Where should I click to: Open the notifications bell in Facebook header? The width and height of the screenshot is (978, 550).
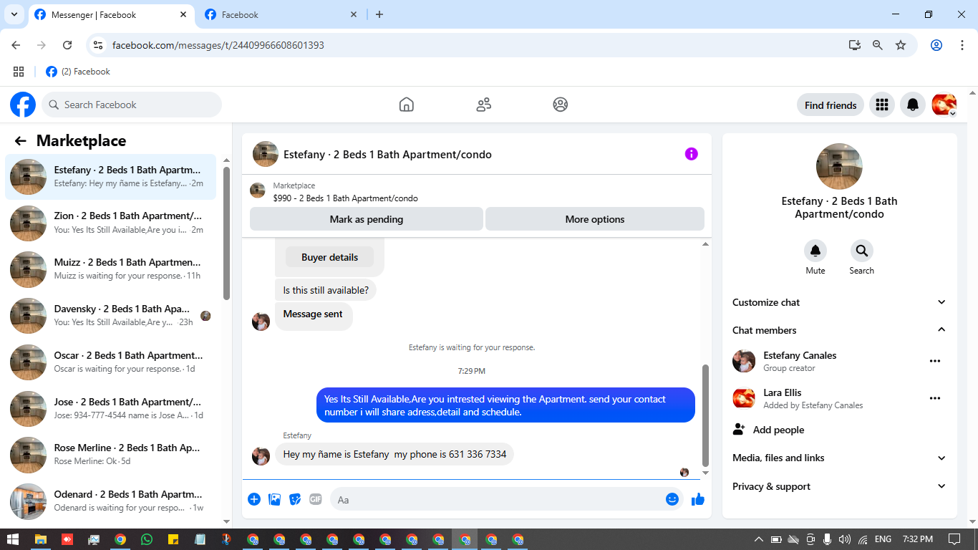pyautogui.click(x=913, y=105)
